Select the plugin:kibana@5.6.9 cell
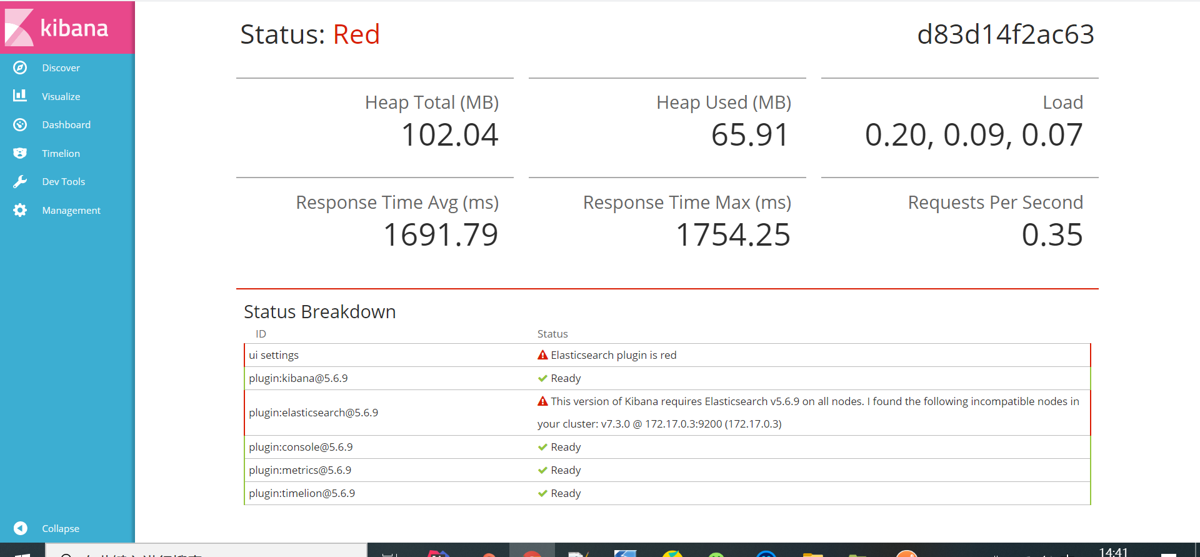 (298, 378)
